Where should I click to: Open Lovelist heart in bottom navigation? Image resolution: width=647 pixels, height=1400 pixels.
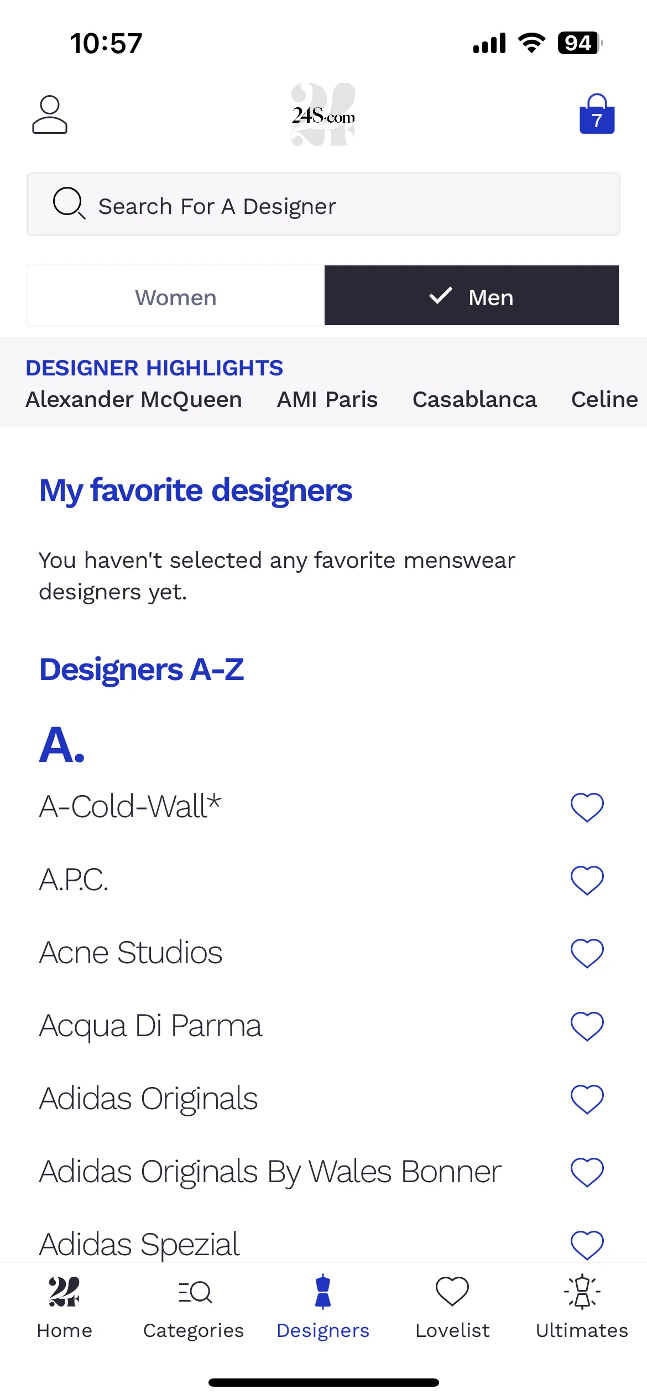click(452, 1307)
